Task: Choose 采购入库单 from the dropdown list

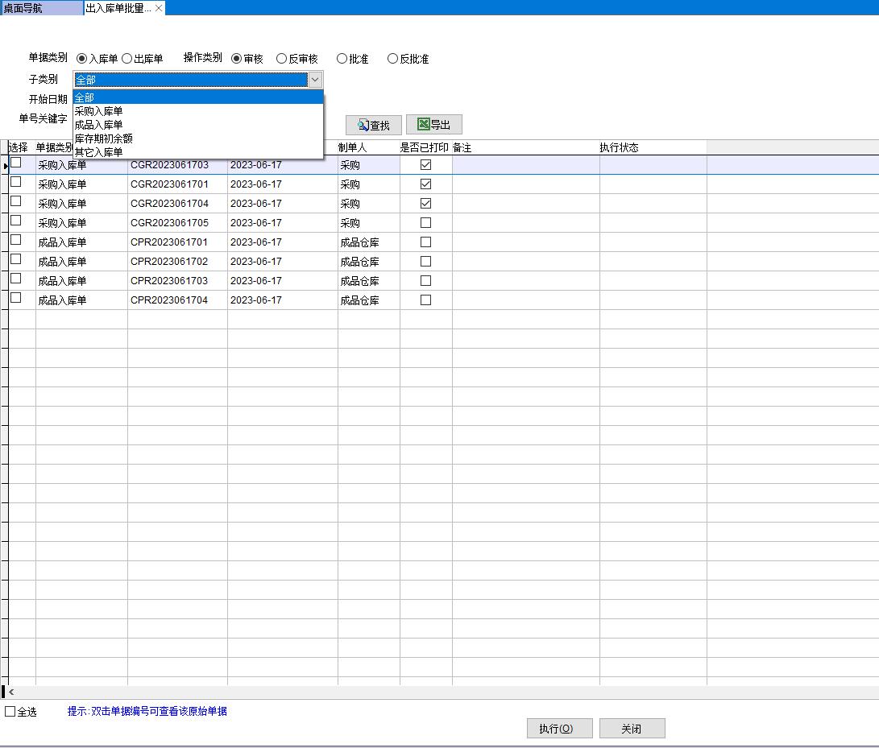Action: point(98,111)
